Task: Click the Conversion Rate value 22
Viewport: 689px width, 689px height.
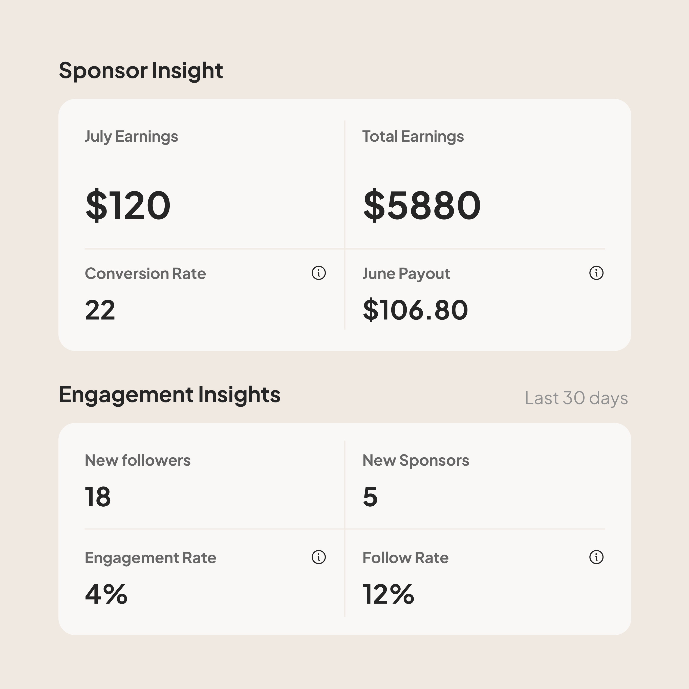Action: tap(100, 310)
